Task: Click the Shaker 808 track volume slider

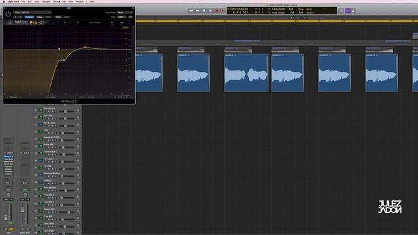Action: tap(67, 211)
